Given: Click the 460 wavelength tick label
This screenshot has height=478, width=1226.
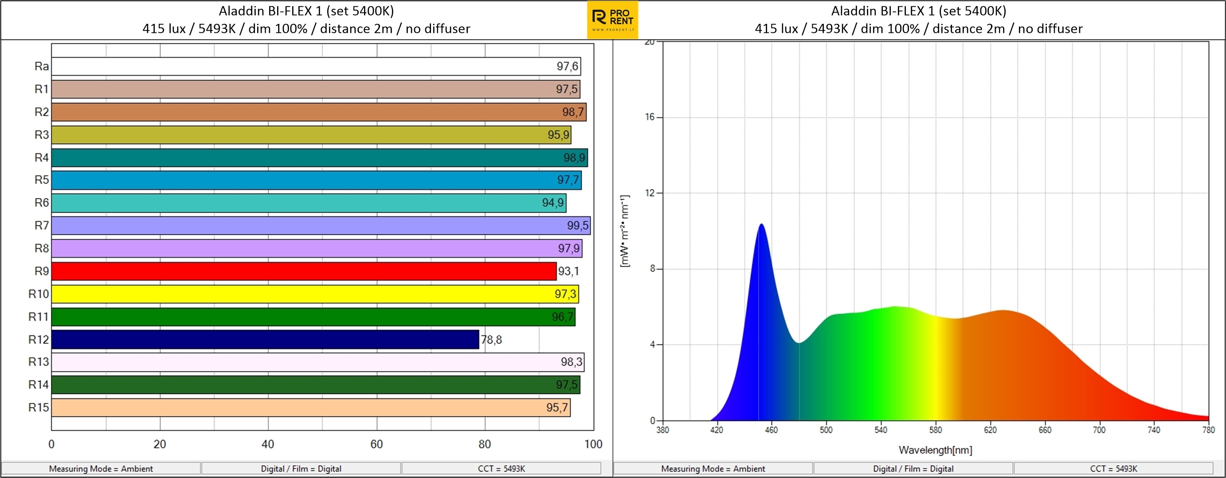Looking at the screenshot, I should click(771, 430).
